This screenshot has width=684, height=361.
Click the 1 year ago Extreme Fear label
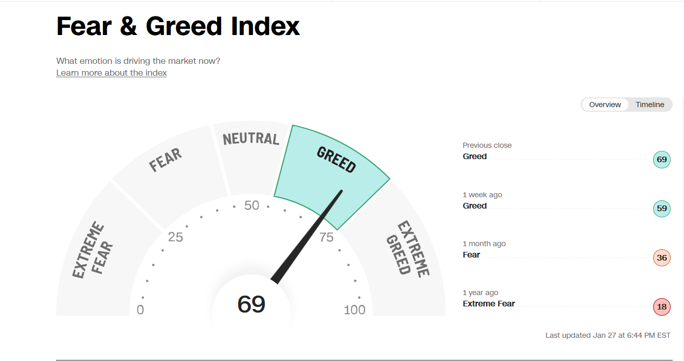pyautogui.click(x=489, y=304)
